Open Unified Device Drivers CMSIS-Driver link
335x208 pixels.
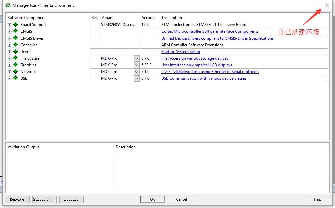(x=217, y=38)
